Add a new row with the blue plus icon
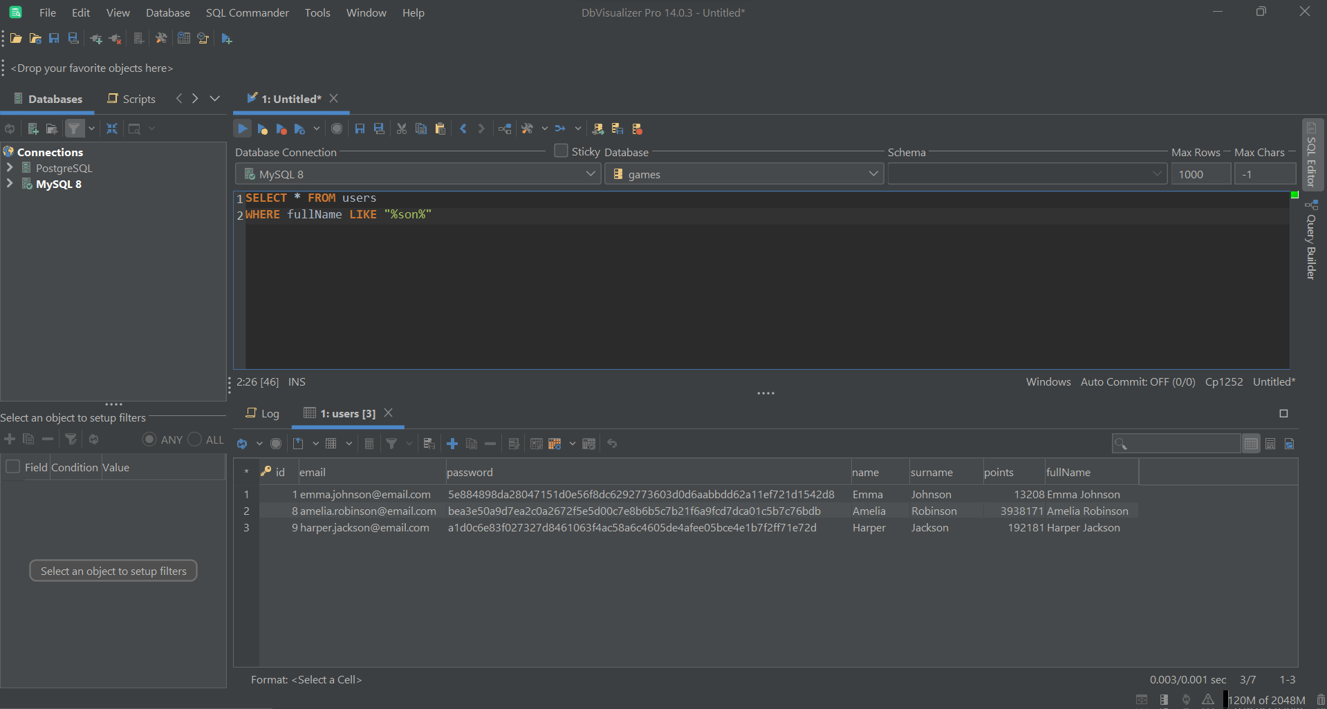The image size is (1327, 709). (x=452, y=444)
